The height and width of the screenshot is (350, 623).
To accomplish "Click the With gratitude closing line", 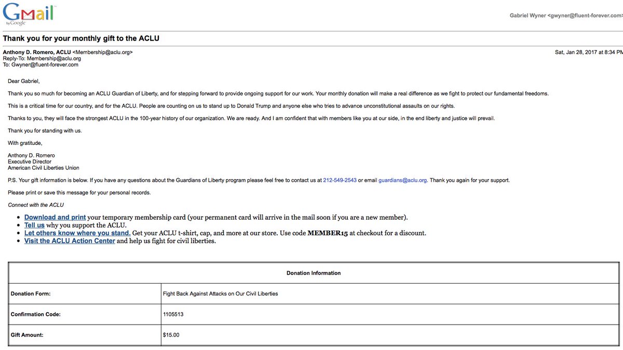I will click(x=25, y=143).
